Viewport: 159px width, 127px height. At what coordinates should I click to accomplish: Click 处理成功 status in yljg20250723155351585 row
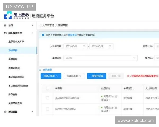[109, 98]
